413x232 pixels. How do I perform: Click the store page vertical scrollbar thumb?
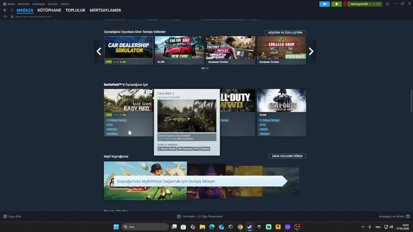coord(411,101)
